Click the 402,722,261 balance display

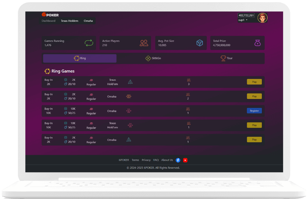[246, 15]
